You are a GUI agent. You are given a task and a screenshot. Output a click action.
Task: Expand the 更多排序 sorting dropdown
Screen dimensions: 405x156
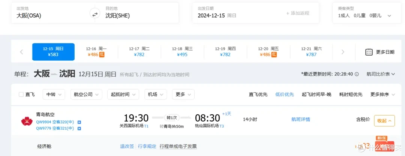point(382,94)
